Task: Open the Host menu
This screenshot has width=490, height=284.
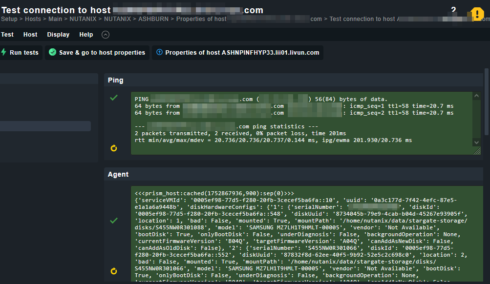Action: pos(30,35)
